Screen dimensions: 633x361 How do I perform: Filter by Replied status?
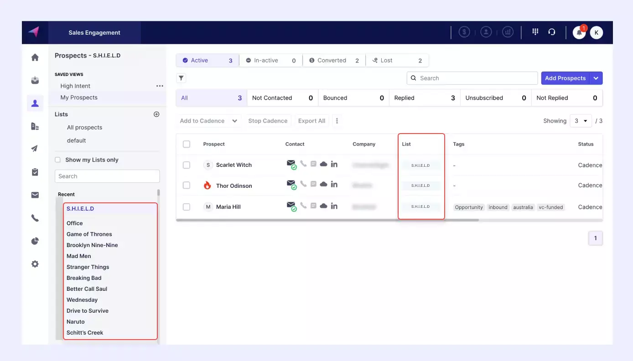point(425,98)
